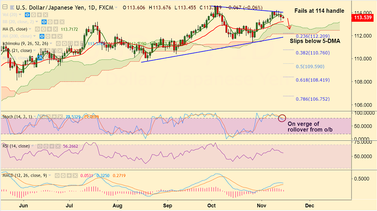The width and height of the screenshot is (377, 211).
Task: Open settings gear for BB (20, close, 2)
Action: [50, 22]
